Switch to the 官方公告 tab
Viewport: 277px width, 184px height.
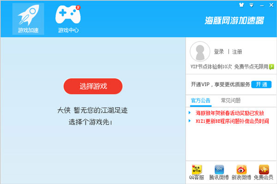[201, 101]
